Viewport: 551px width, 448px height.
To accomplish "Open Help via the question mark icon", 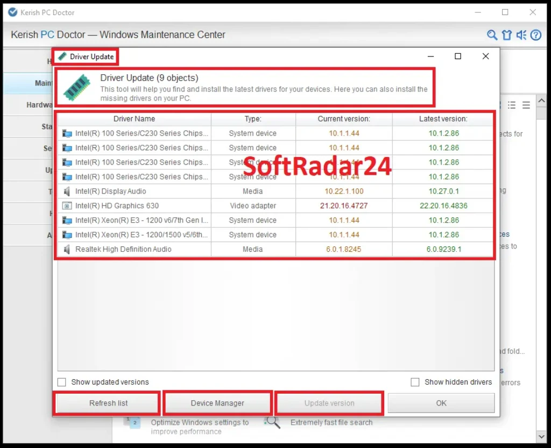I will [535, 34].
